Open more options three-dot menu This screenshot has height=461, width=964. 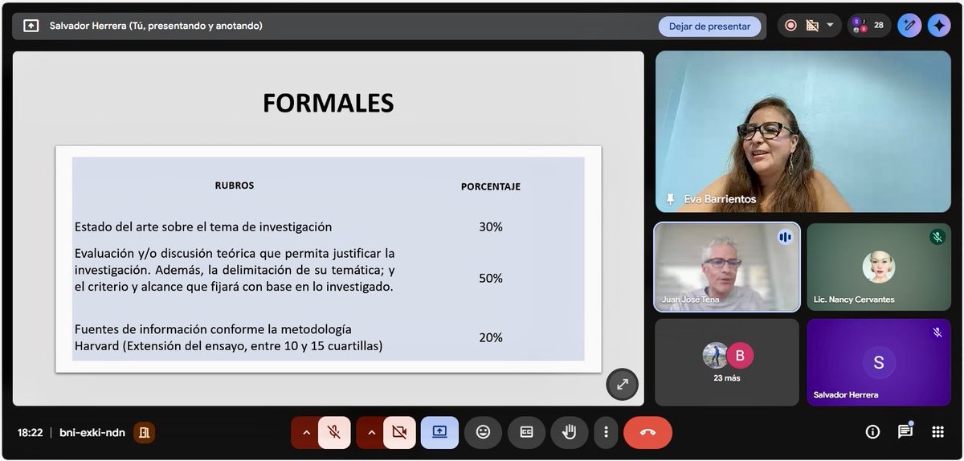606,431
